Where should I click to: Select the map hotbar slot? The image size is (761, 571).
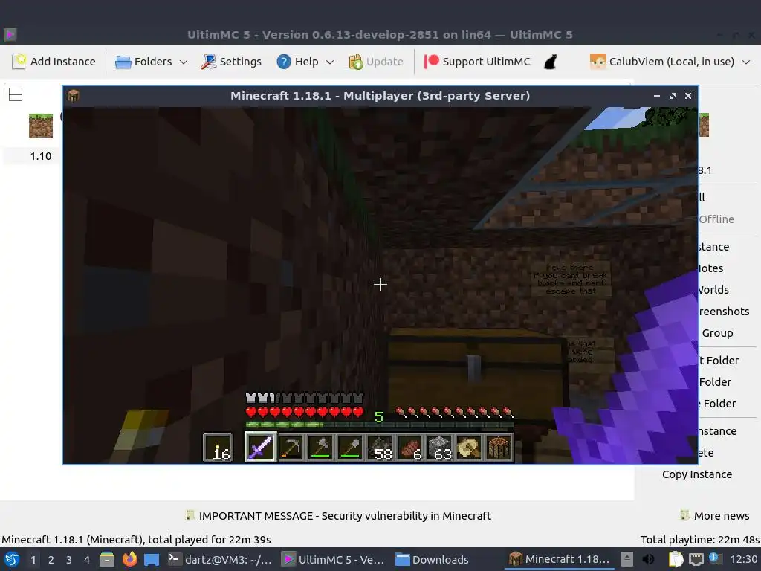(470, 448)
